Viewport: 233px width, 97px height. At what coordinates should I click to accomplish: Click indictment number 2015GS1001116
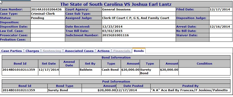click(115, 35)
